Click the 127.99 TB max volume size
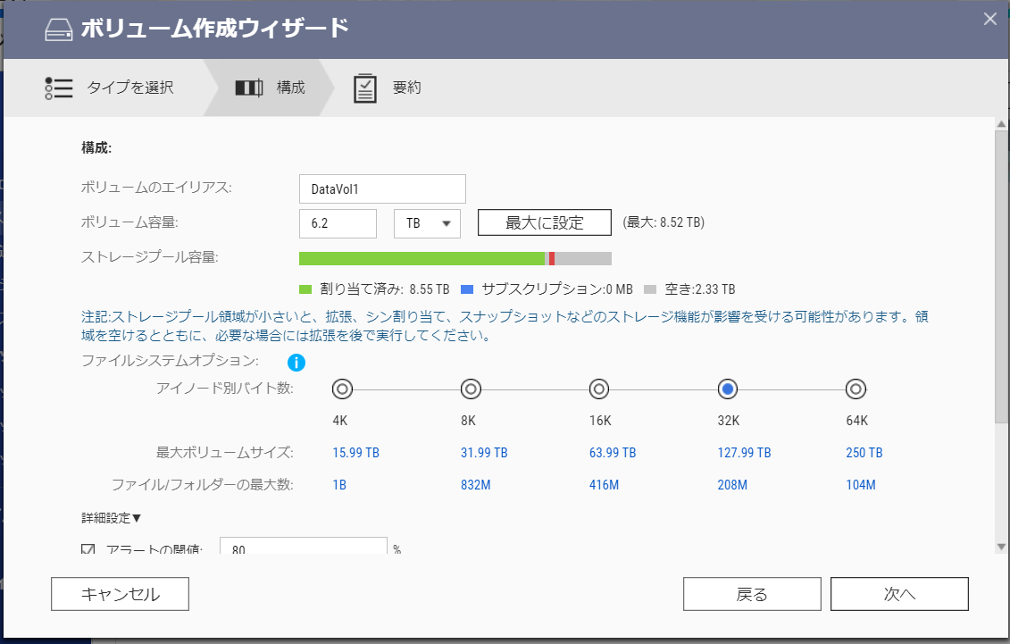Image resolution: width=1010 pixels, height=644 pixels. pos(744,453)
